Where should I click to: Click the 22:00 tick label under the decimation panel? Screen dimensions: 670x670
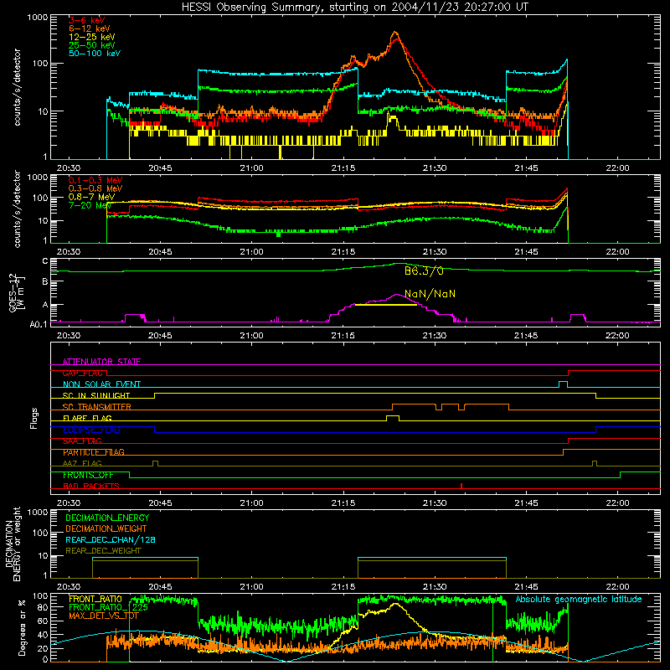tap(617, 587)
